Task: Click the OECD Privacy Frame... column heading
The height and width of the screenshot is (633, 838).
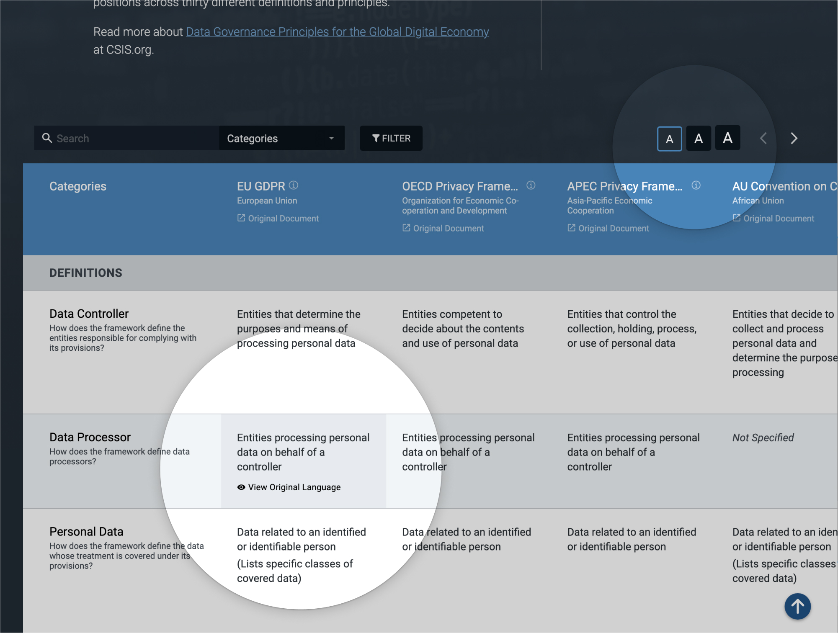Action: [460, 186]
